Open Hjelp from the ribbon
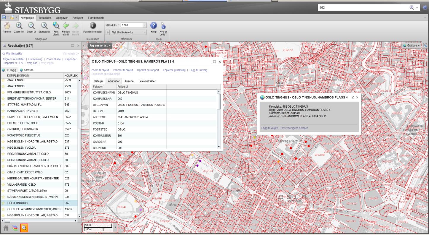The height and width of the screenshot is (235, 429). (154, 27)
